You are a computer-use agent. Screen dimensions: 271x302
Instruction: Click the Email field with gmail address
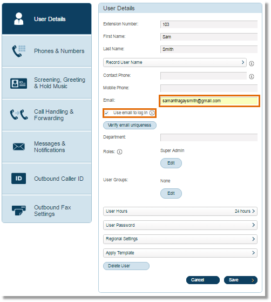click(x=209, y=101)
